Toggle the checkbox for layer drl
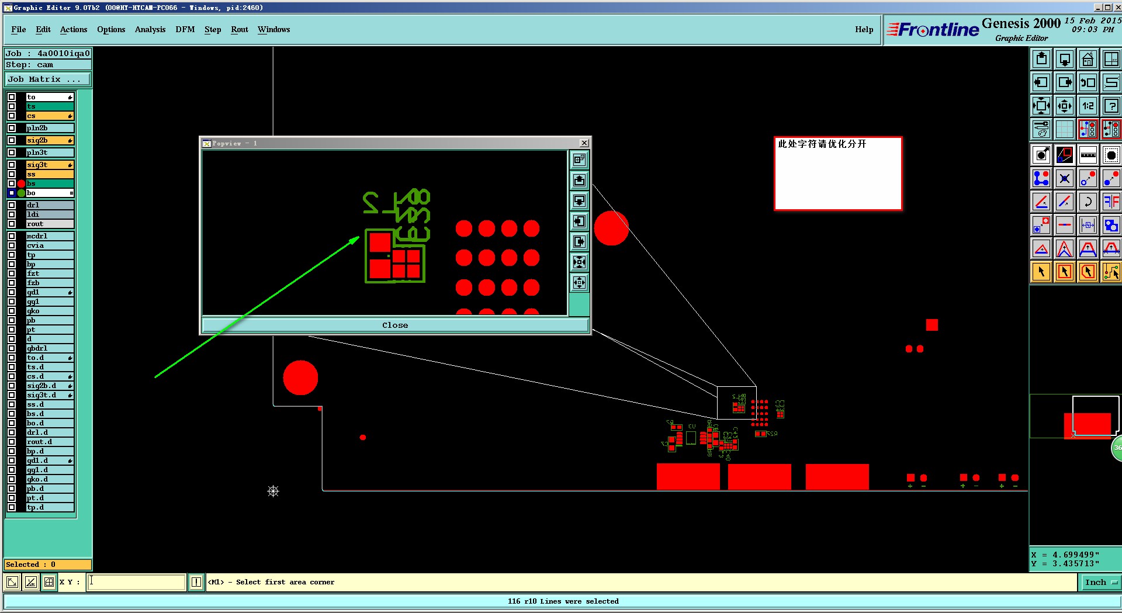This screenshot has height=613, width=1122. click(x=12, y=205)
